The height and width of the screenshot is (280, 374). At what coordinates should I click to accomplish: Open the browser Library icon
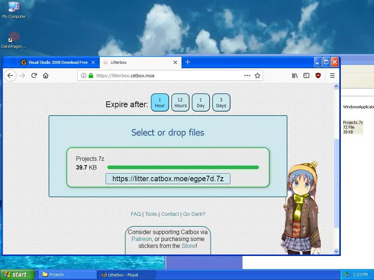click(x=295, y=75)
